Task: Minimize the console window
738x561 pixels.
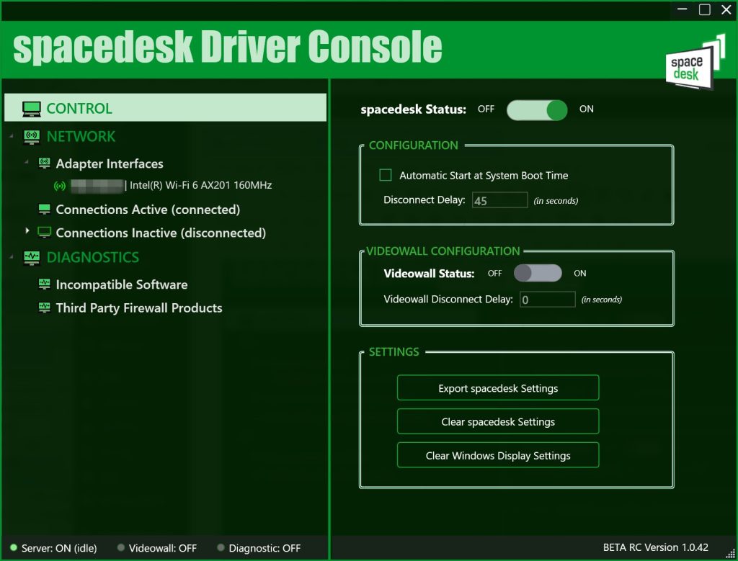Action: tap(683, 9)
